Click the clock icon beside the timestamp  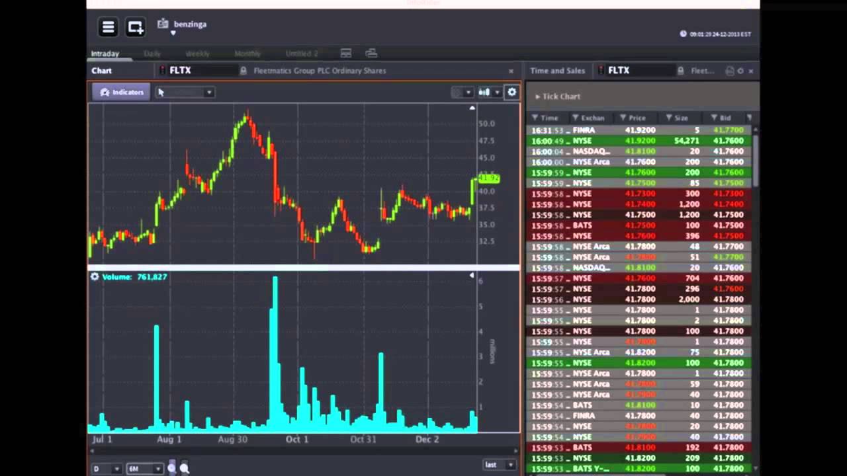(683, 34)
